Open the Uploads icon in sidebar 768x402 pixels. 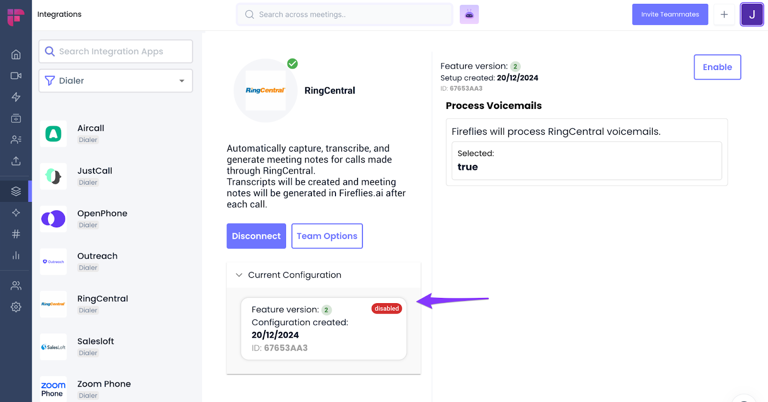pyautogui.click(x=16, y=161)
